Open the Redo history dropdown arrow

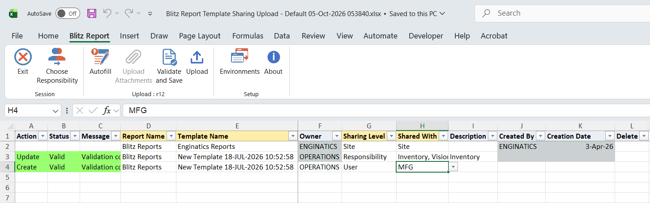pyautogui.click(x=139, y=13)
